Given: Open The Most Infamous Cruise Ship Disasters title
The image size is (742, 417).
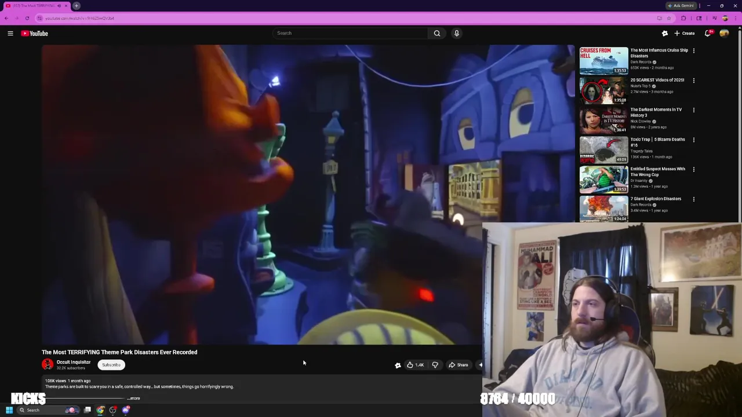Looking at the screenshot, I should click(x=659, y=53).
